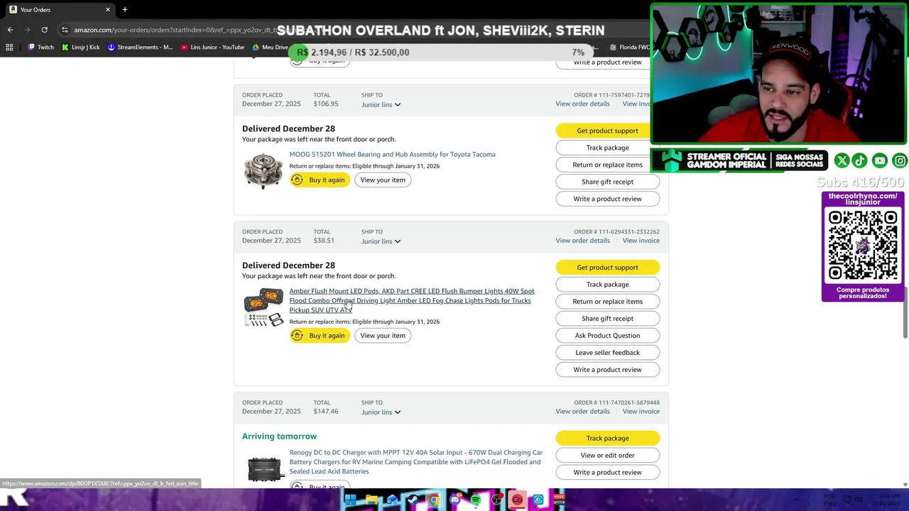Image resolution: width=909 pixels, height=511 pixels.
Task: Open the YouTube social icon on overlay
Action: point(880,161)
